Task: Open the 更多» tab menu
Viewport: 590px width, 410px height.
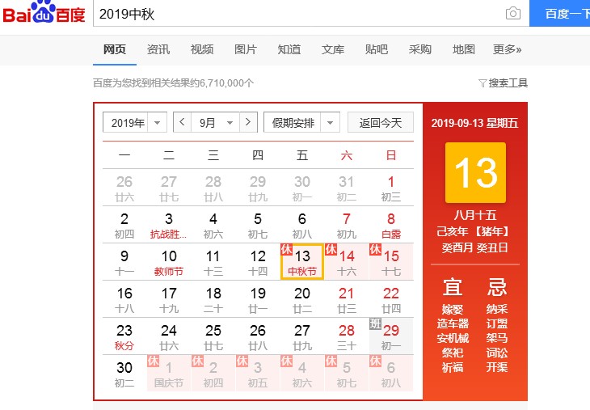Action: pyautogui.click(x=508, y=49)
